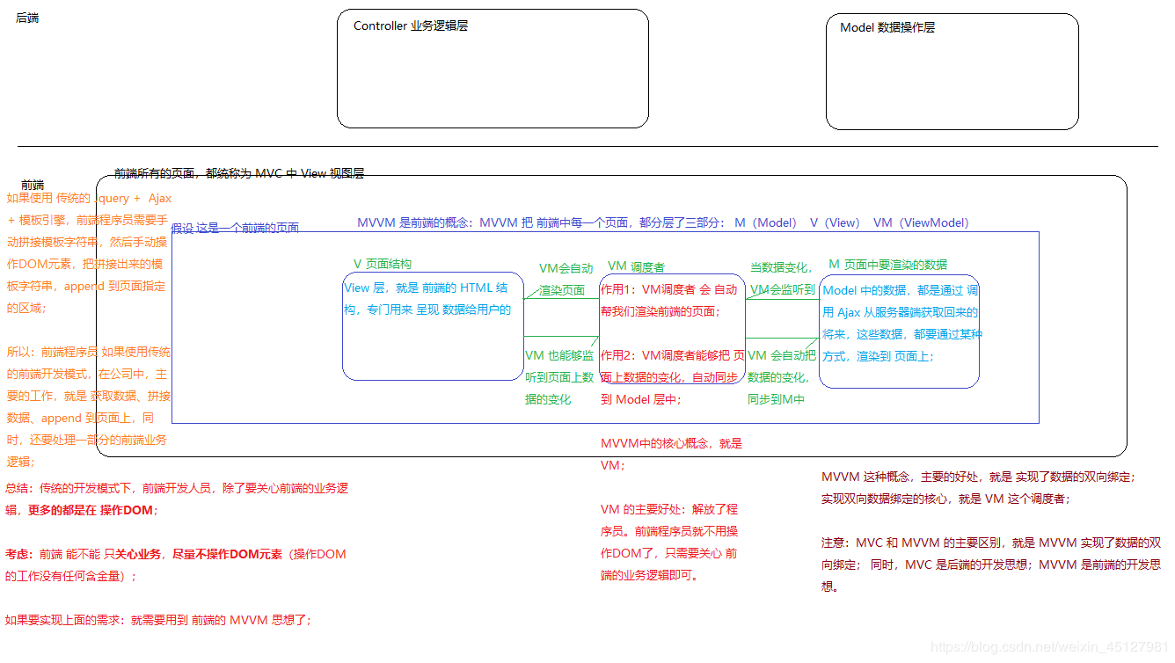Click '注意：MVC 和 MVVM 的主要区别' text
The width and height of the screenshot is (1175, 663).
tap(991, 565)
